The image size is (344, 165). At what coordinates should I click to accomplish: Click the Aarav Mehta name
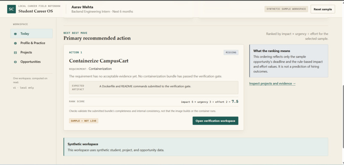pos(82,7)
